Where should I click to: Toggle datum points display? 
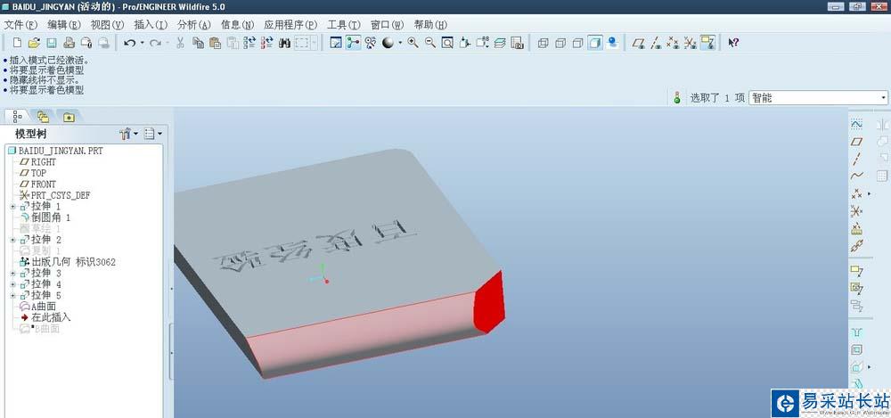tap(673, 43)
